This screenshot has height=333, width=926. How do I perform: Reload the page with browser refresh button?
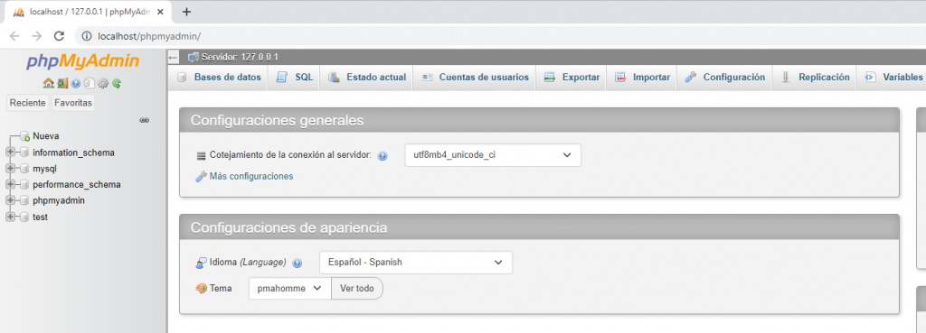click(59, 36)
